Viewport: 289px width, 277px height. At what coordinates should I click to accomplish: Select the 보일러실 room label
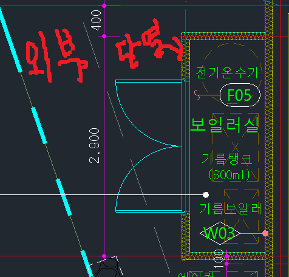coord(225,125)
